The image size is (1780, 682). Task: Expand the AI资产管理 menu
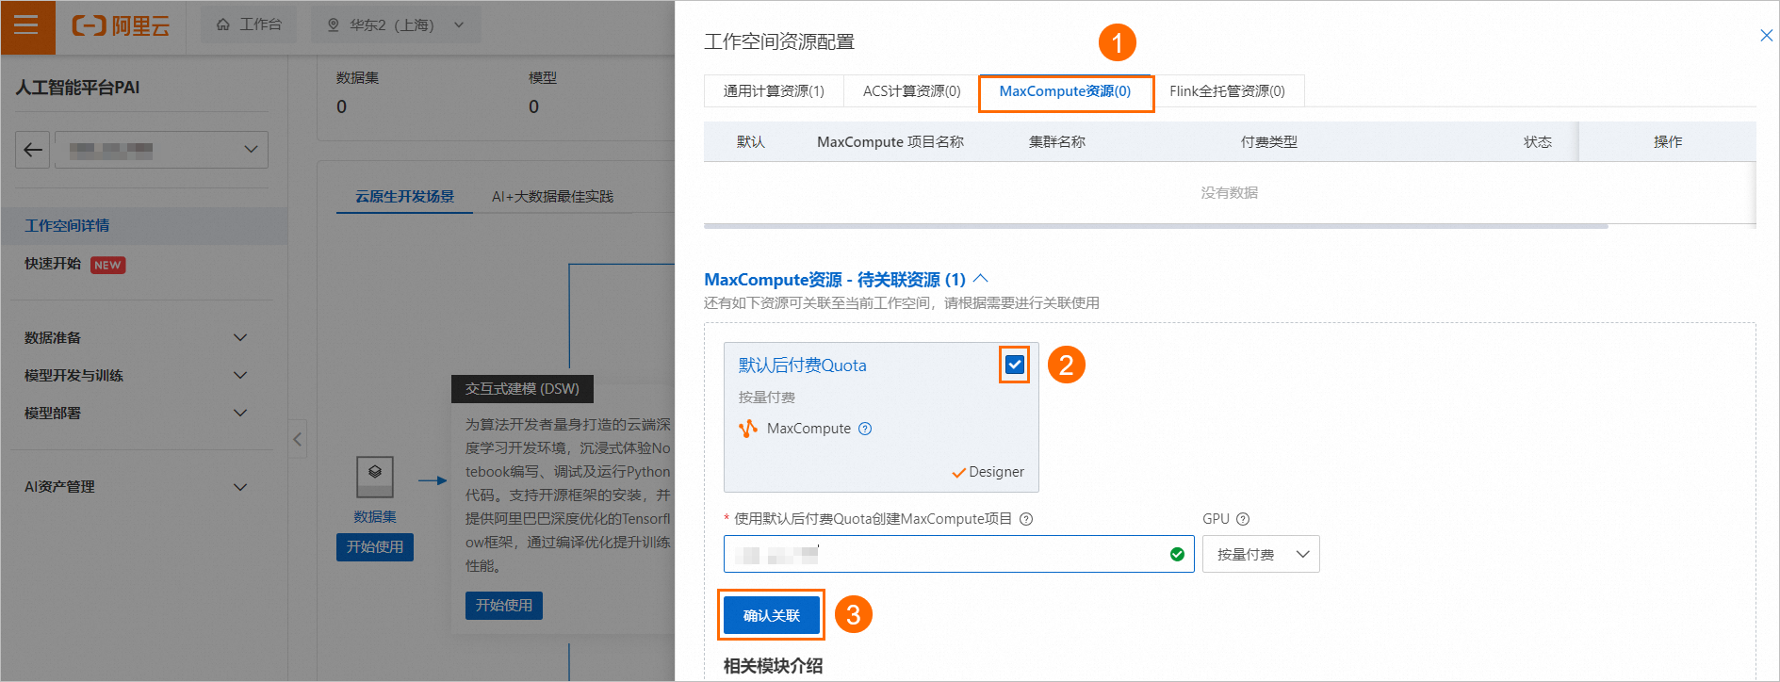coord(137,487)
